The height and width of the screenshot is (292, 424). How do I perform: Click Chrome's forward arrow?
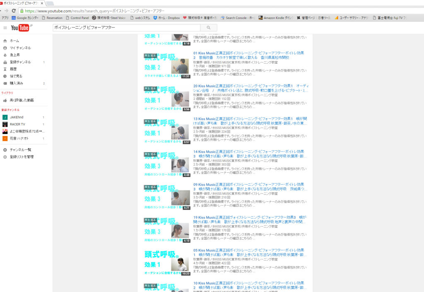click(6, 11)
